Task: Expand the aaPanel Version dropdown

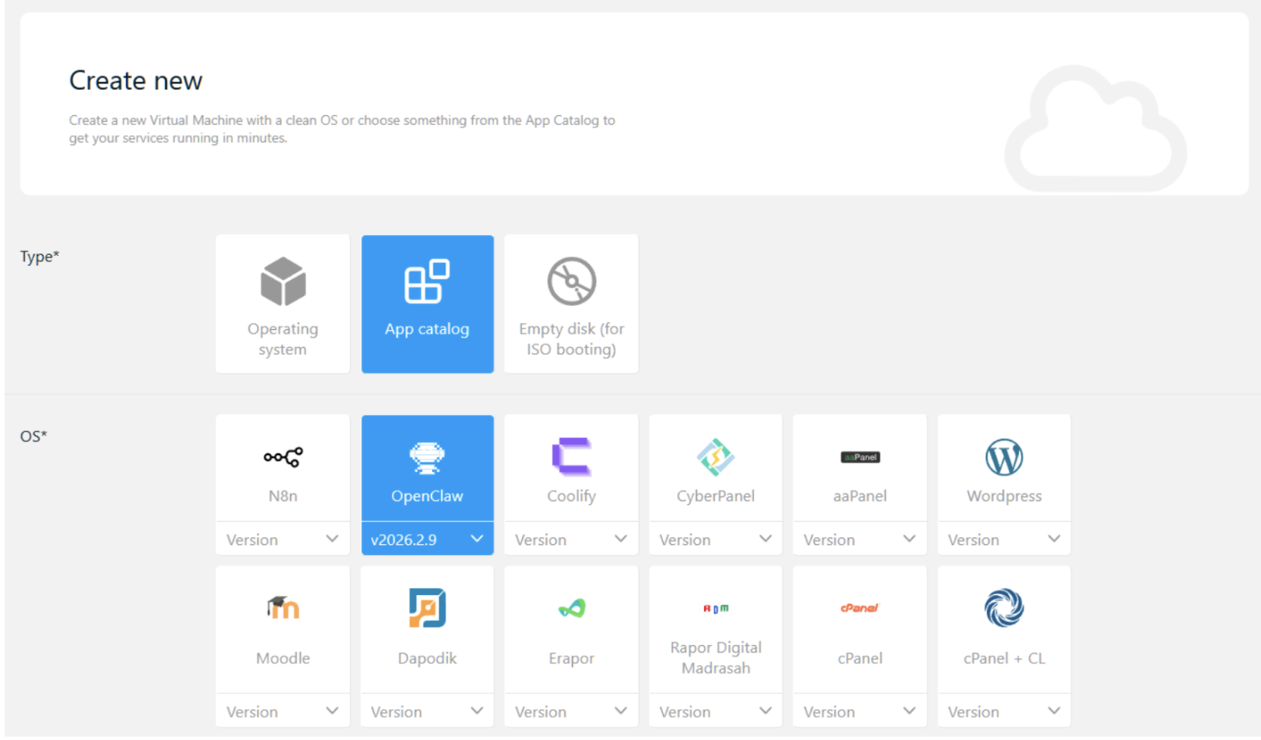Action: (860, 539)
